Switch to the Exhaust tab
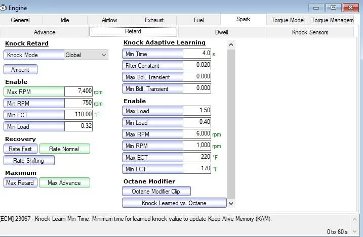The height and width of the screenshot is (237, 363). (154, 20)
